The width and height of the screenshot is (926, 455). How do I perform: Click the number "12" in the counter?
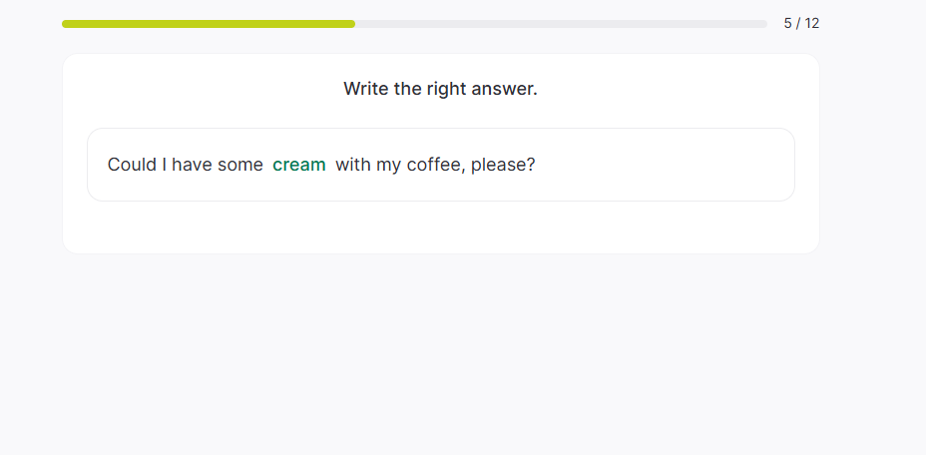(x=811, y=23)
